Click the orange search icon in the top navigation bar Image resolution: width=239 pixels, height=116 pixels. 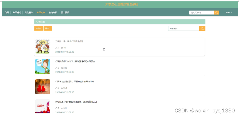click(x=217, y=12)
